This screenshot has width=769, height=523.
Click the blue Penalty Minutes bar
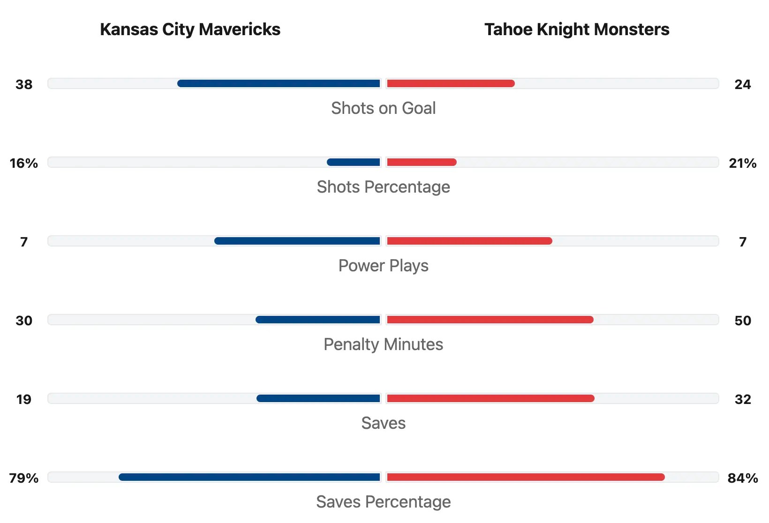click(317, 320)
